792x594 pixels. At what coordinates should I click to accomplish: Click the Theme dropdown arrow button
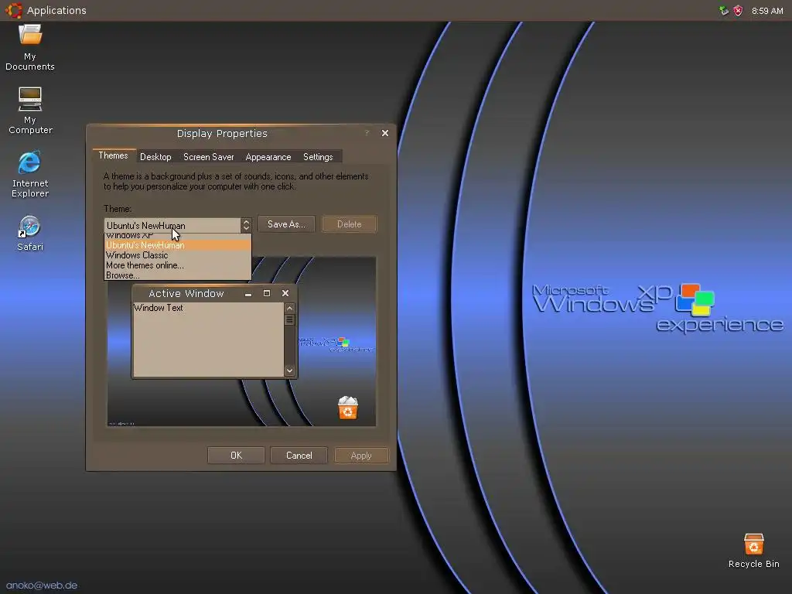[246, 225]
